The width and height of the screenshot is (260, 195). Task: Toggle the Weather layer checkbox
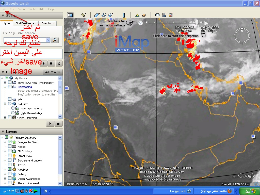point(10,169)
